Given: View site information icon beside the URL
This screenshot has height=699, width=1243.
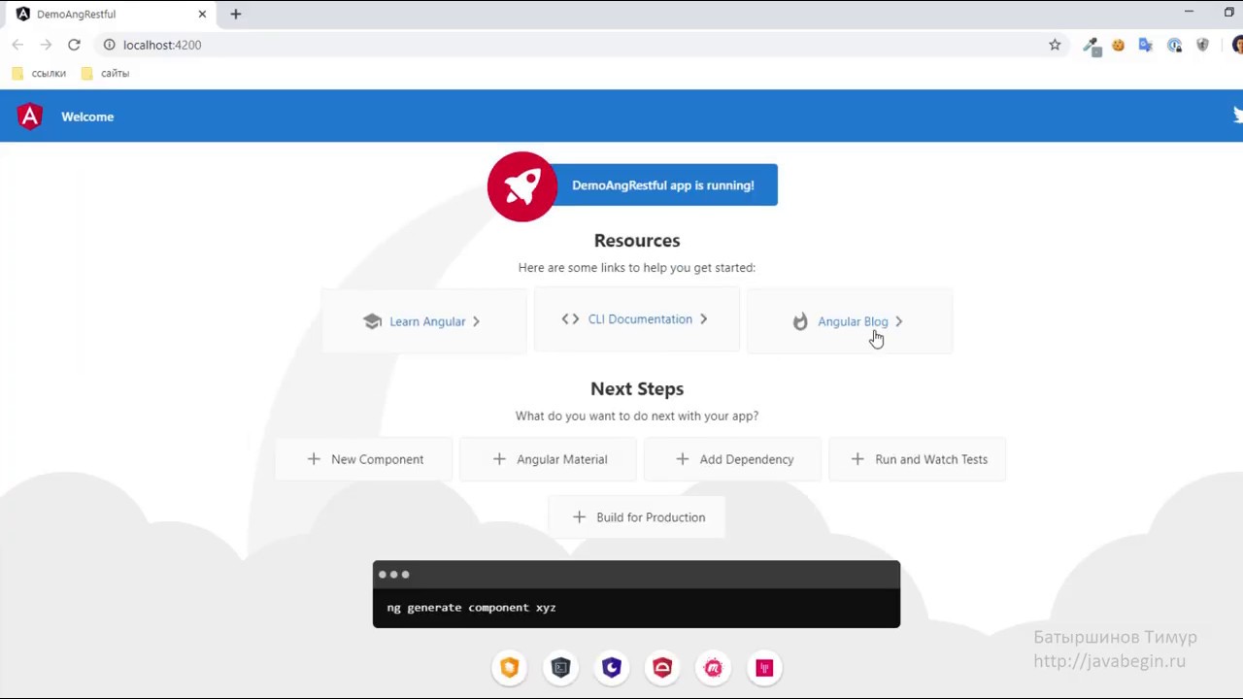Looking at the screenshot, I should coord(109,45).
